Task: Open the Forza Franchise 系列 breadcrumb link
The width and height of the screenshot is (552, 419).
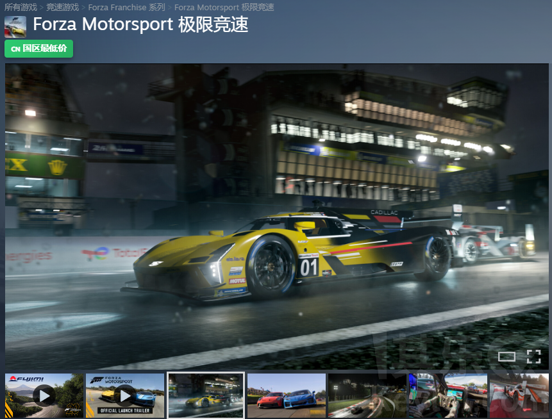Action: point(126,8)
